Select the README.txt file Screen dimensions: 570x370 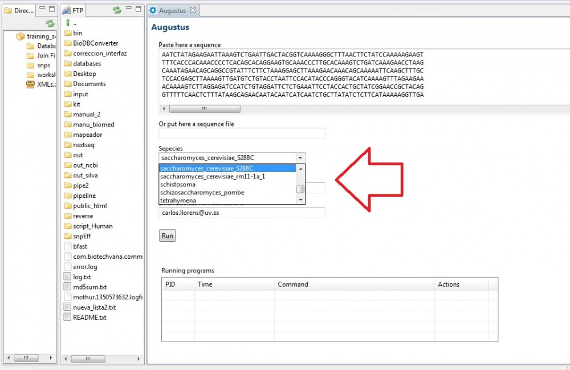point(89,317)
